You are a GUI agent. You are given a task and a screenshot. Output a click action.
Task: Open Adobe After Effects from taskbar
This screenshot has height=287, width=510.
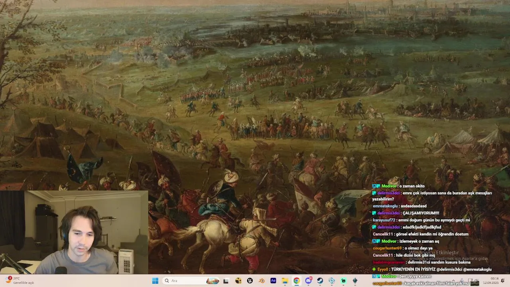273,281
